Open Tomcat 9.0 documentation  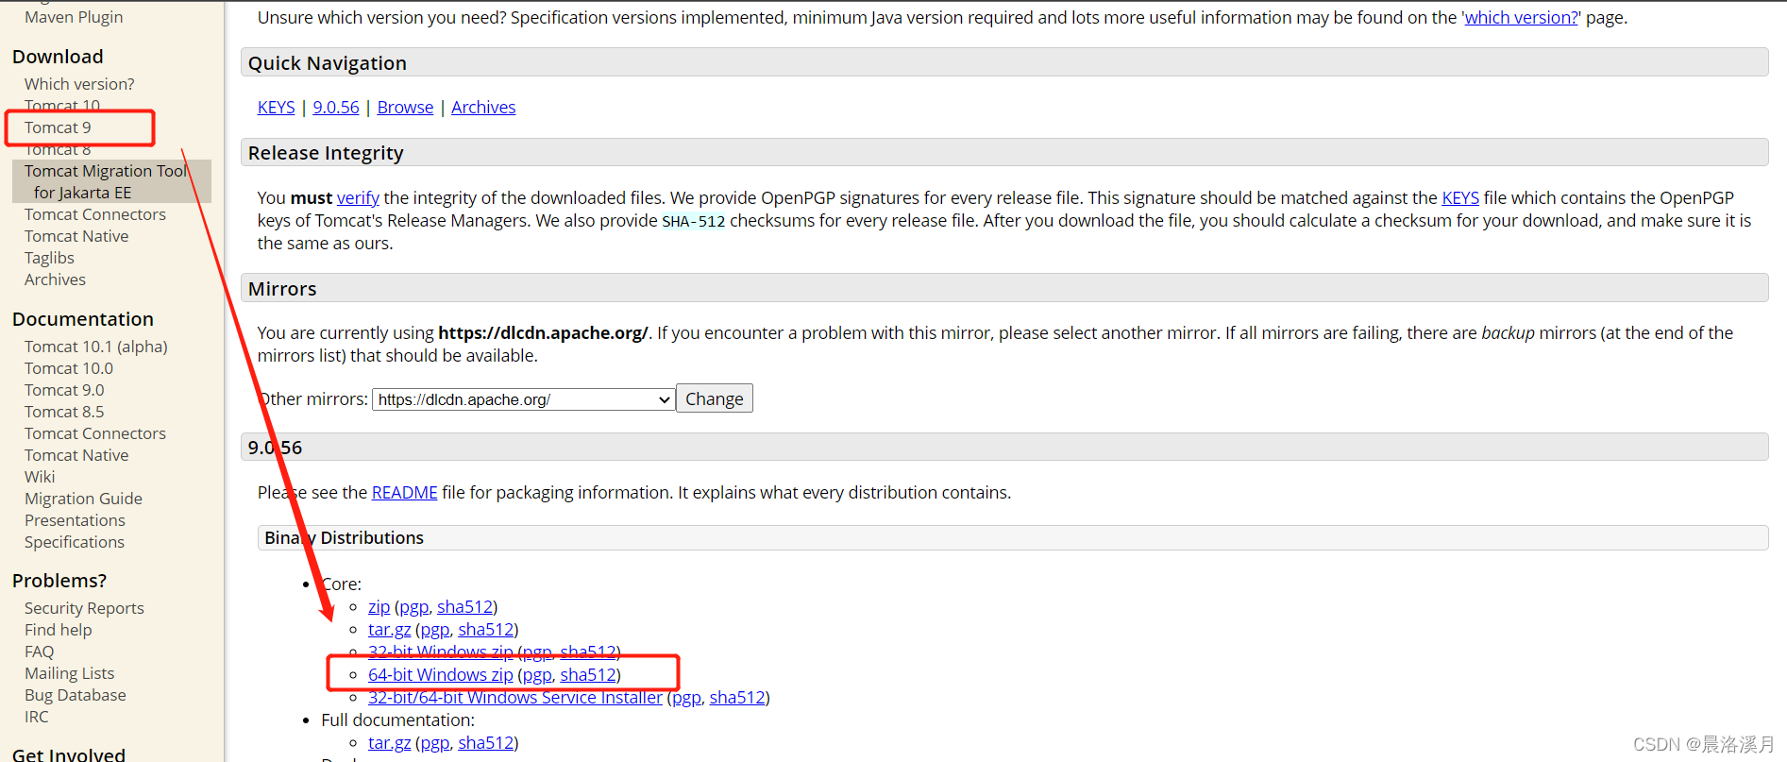coord(64,390)
